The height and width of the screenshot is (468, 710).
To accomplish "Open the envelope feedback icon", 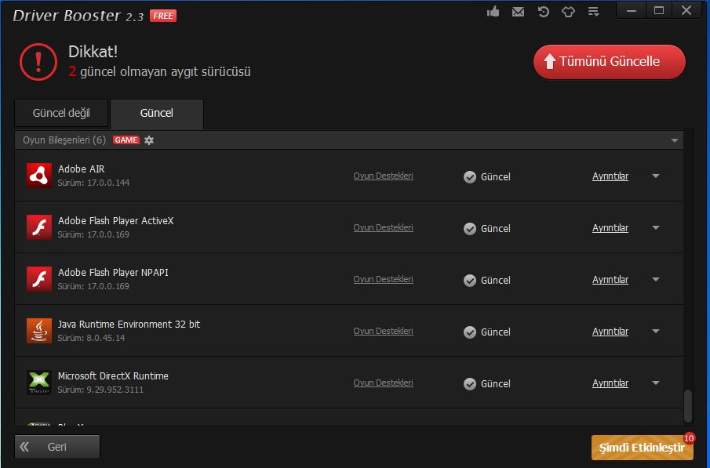I will pos(518,12).
